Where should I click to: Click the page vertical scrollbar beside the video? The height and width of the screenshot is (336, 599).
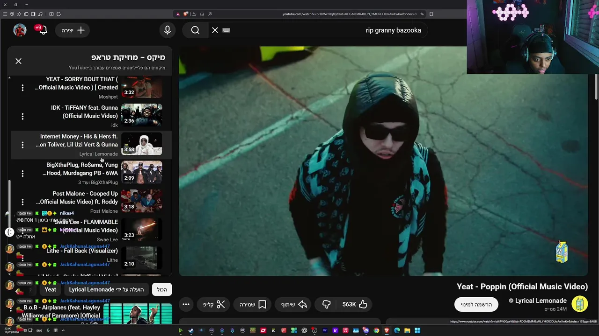597,86
